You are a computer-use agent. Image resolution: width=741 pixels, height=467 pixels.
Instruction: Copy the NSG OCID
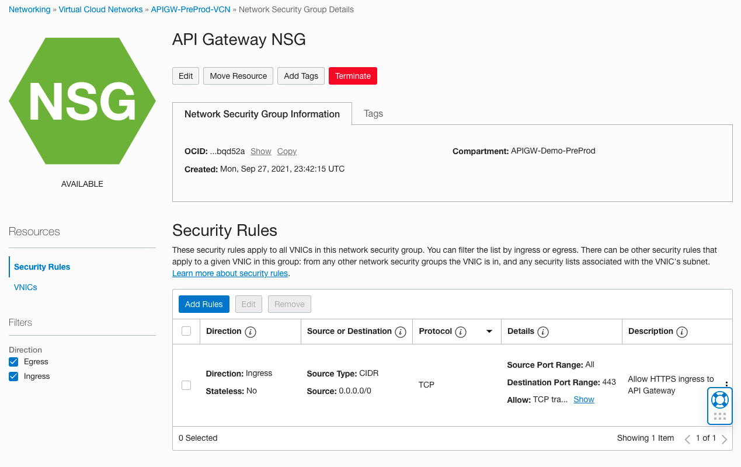[x=286, y=151]
